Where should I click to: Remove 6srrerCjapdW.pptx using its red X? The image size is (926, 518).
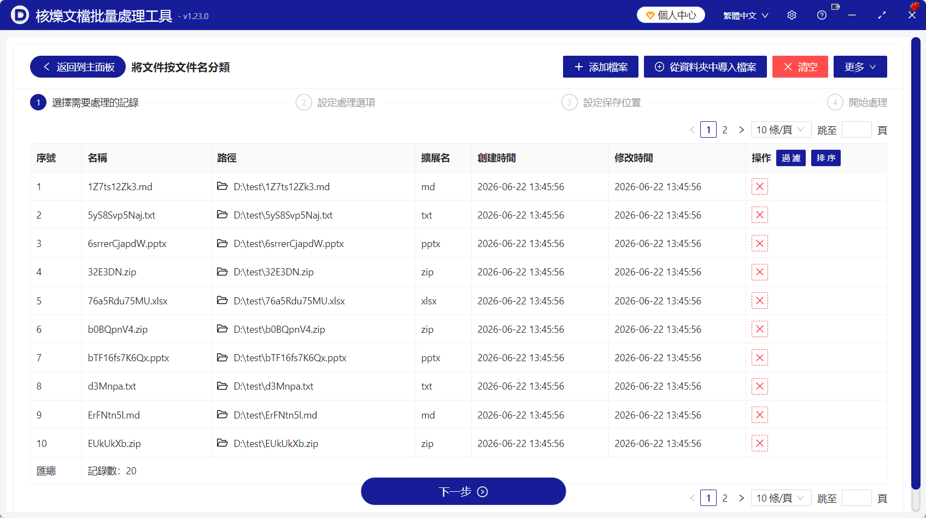pos(760,243)
